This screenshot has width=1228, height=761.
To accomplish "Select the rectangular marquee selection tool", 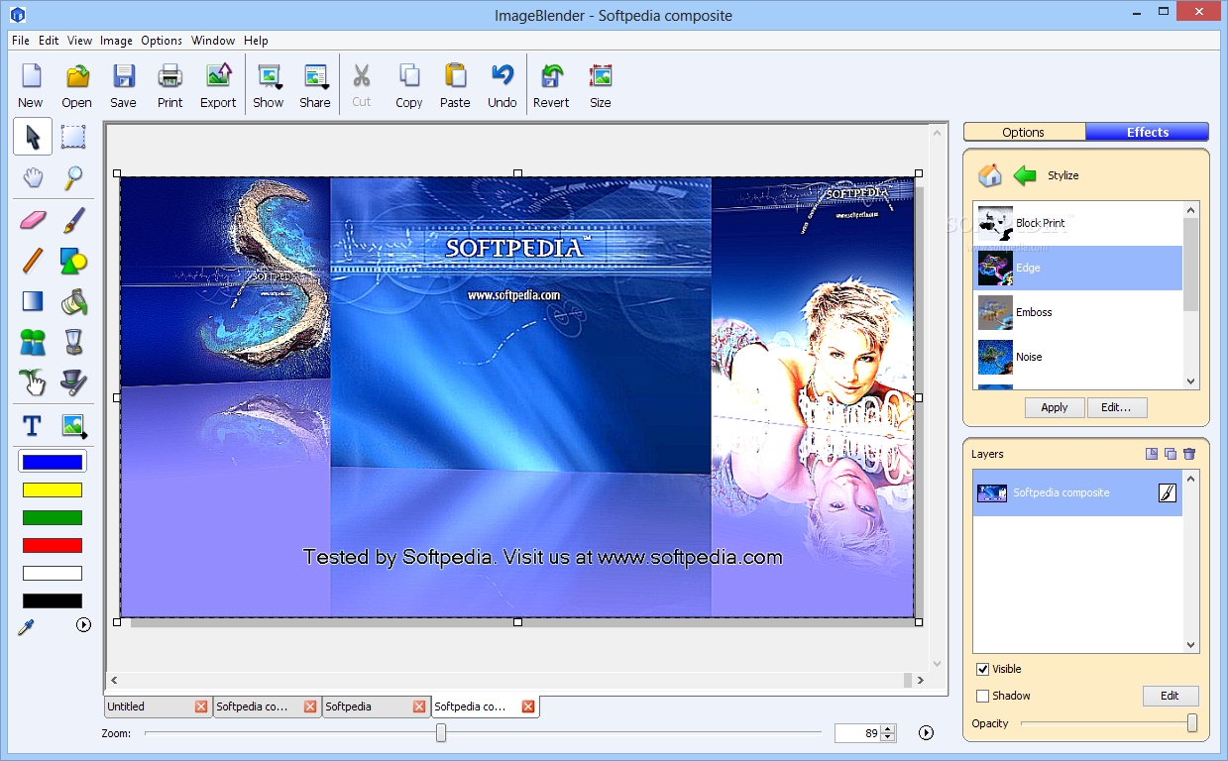I will click(73, 137).
